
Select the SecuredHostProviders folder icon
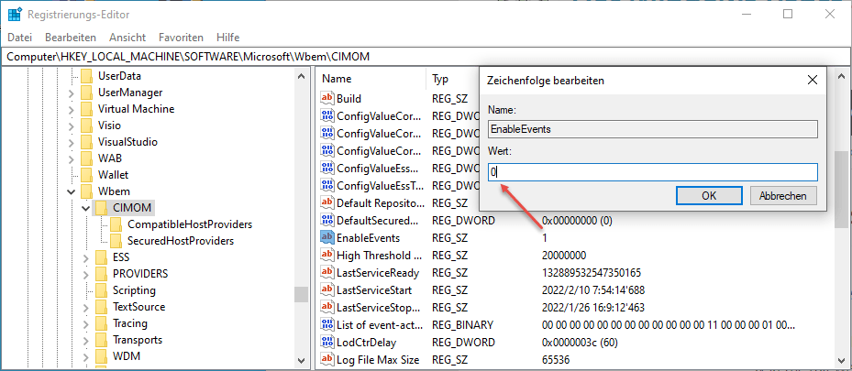(116, 241)
